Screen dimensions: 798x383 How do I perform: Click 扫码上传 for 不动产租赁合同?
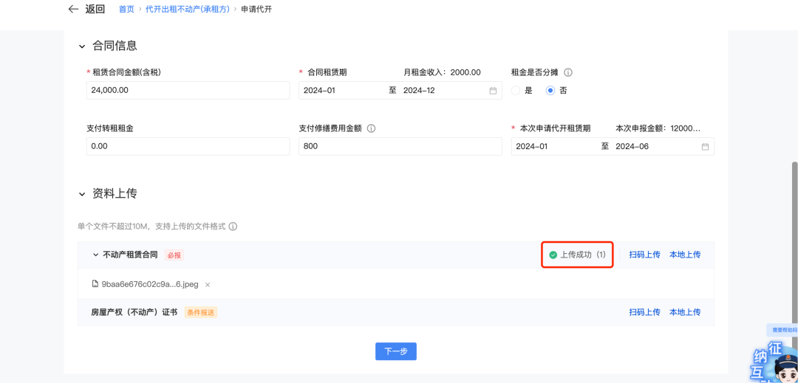click(644, 255)
